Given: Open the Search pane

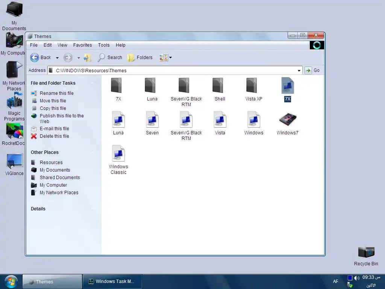Looking at the screenshot, I should coord(110,58).
